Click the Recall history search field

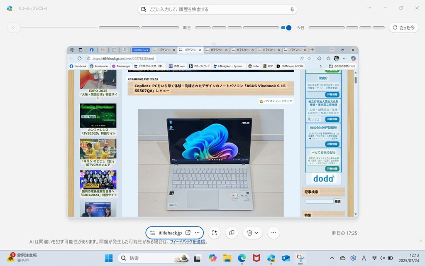[x=217, y=10]
